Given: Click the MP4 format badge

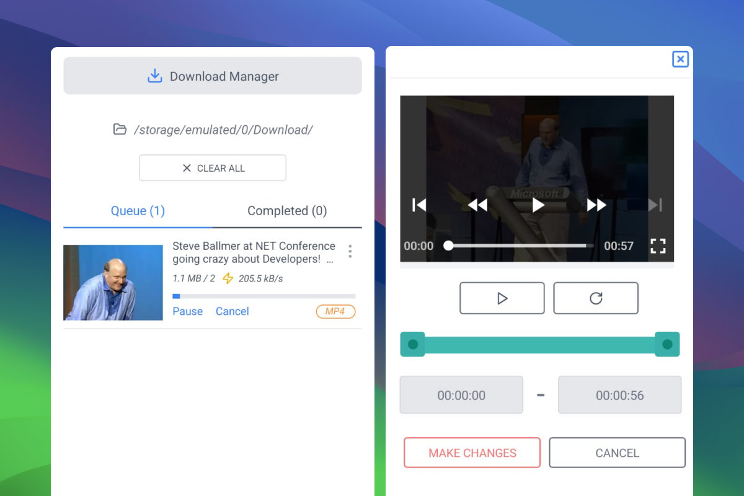Looking at the screenshot, I should tap(335, 311).
